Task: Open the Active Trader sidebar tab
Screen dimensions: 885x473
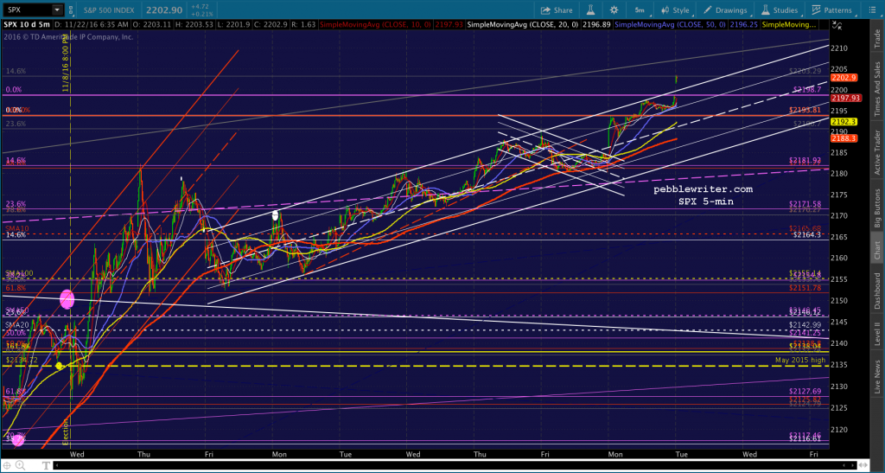Action: pos(878,152)
